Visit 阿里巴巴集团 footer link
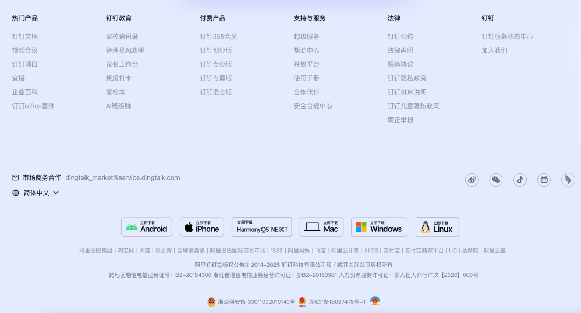 click(96, 251)
